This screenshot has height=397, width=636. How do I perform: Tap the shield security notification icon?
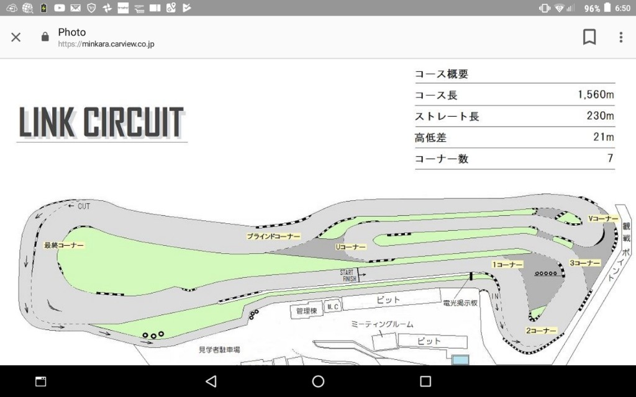92,7
